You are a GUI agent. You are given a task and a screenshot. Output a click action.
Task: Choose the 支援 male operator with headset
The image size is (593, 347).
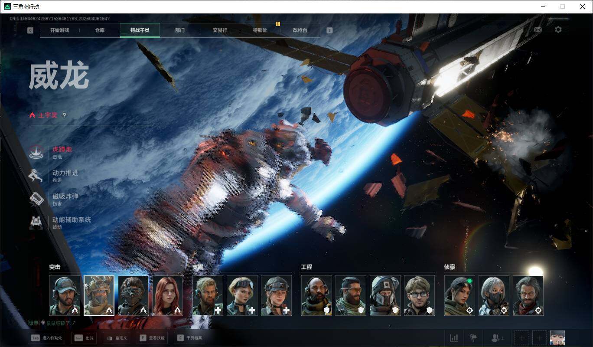208,295
